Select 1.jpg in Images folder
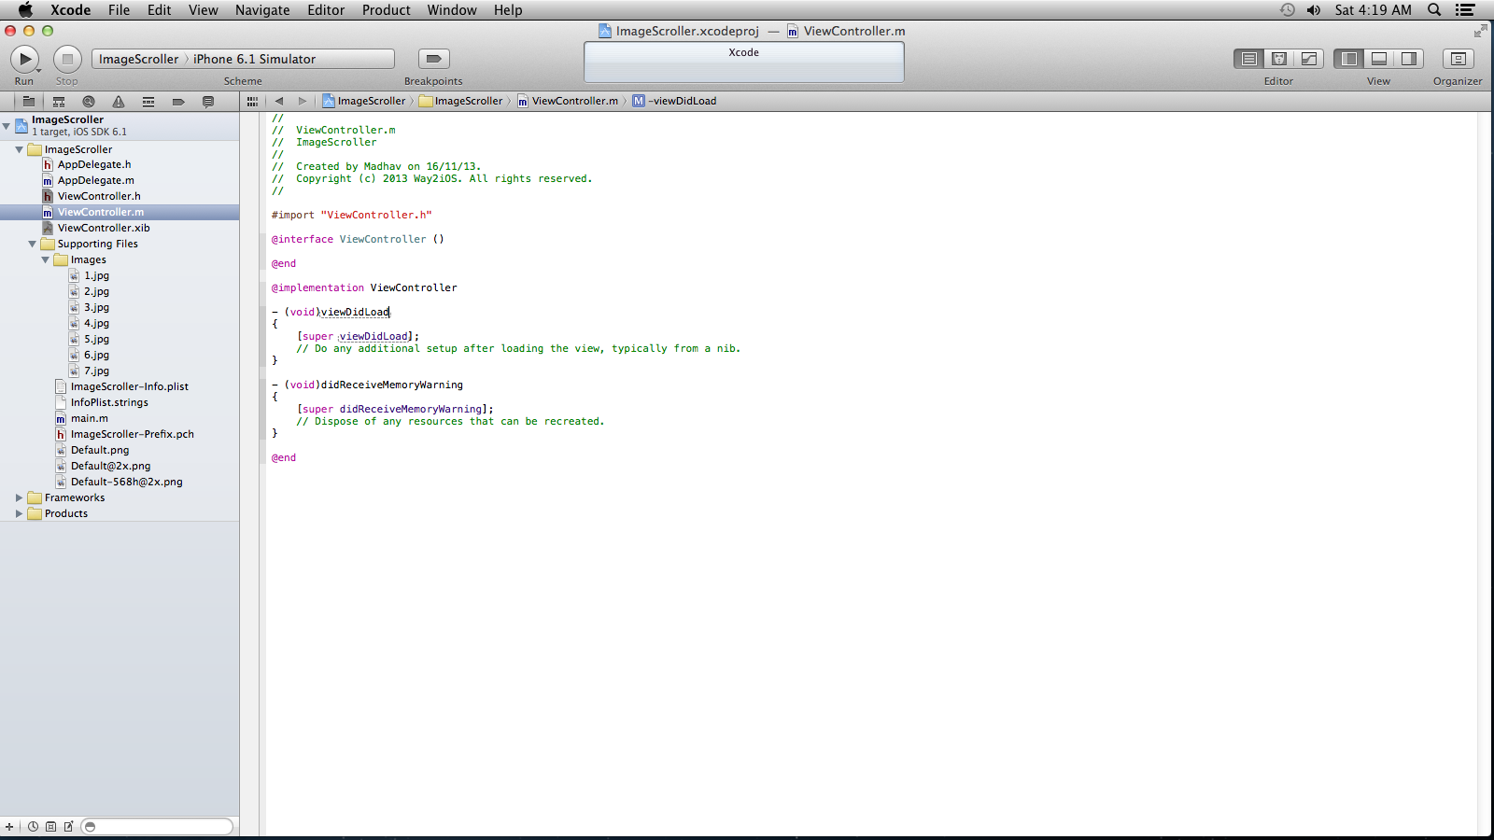 [x=96, y=275]
